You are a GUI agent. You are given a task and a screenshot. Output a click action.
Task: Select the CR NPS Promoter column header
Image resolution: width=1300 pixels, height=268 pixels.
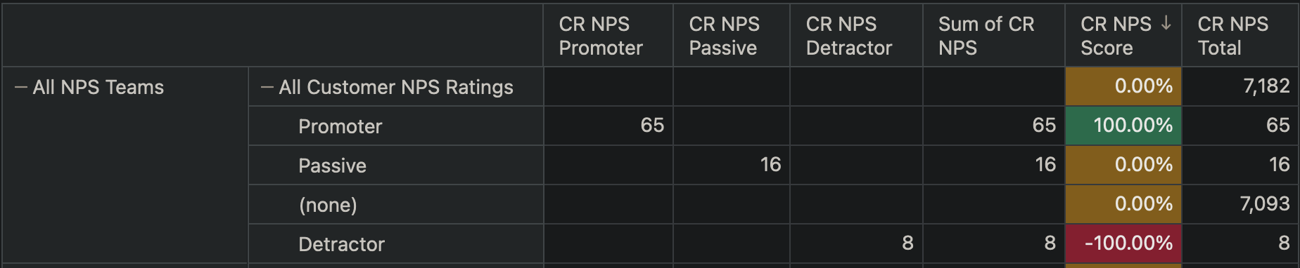(608, 36)
